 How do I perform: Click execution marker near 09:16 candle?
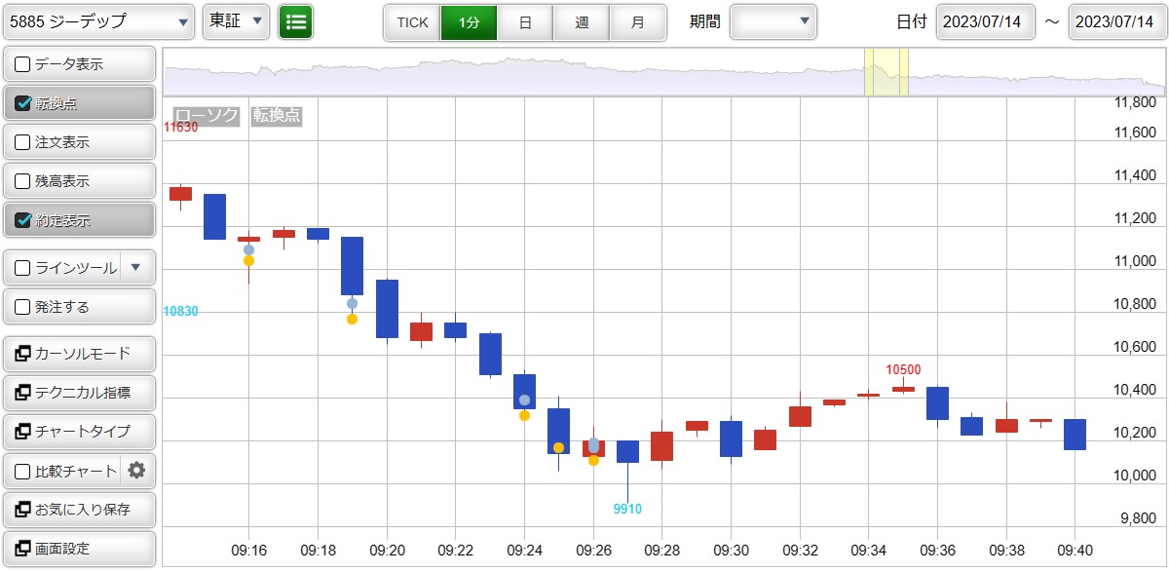coord(248,255)
